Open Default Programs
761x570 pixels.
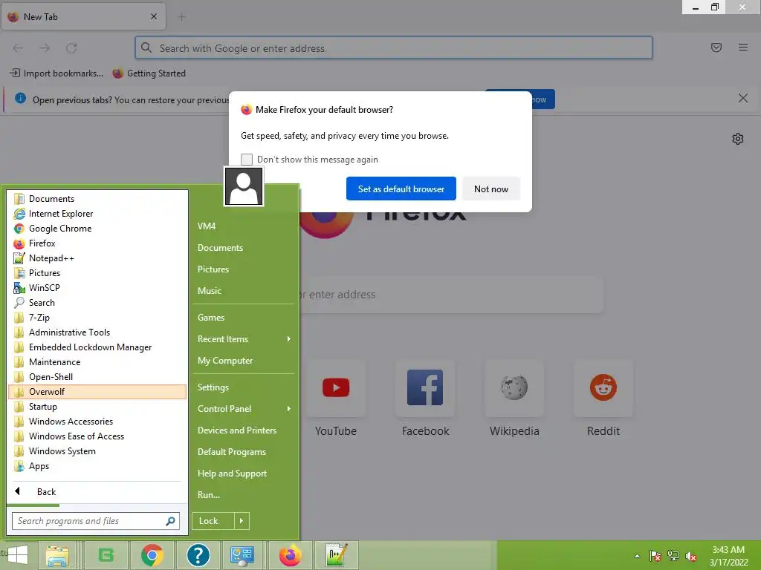point(244,452)
